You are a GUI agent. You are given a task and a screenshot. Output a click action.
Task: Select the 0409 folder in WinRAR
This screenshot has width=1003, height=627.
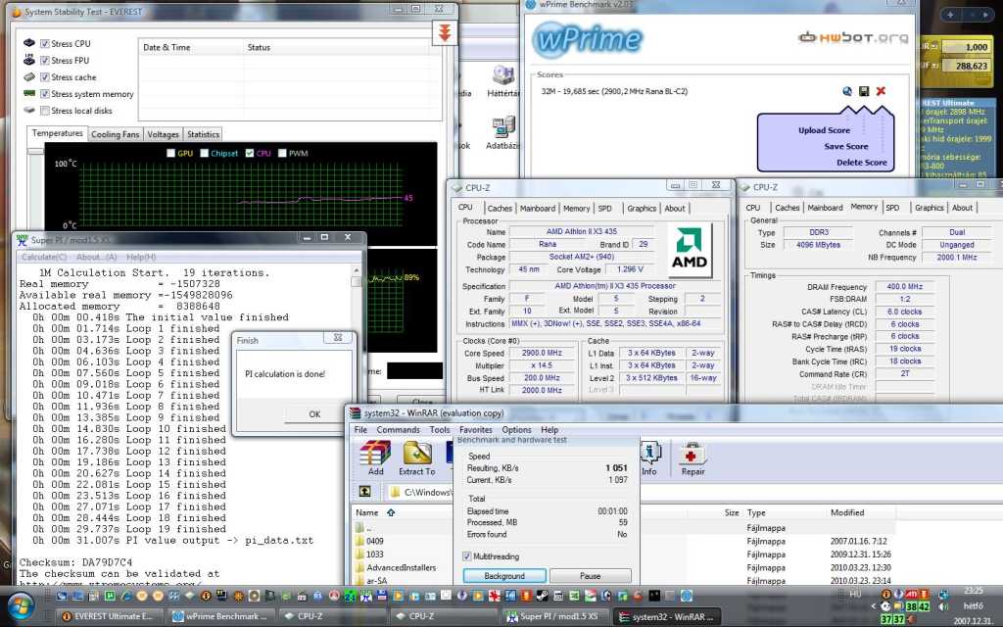(x=375, y=541)
